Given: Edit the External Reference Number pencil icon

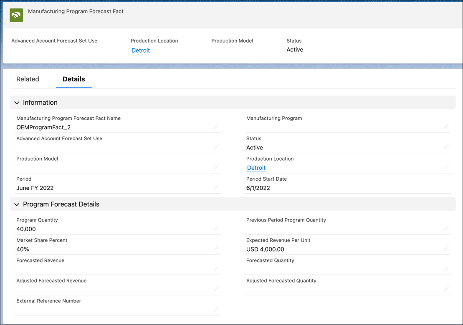Looking at the screenshot, I should [x=216, y=309].
